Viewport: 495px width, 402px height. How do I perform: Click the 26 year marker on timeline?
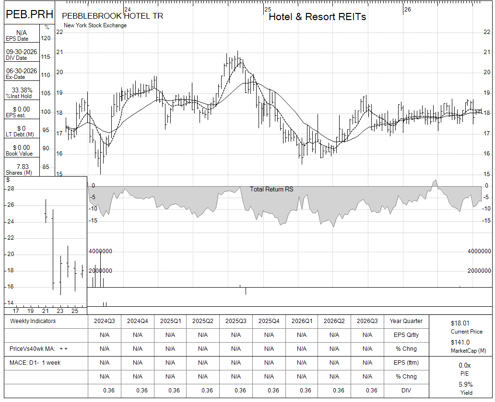[408, 10]
